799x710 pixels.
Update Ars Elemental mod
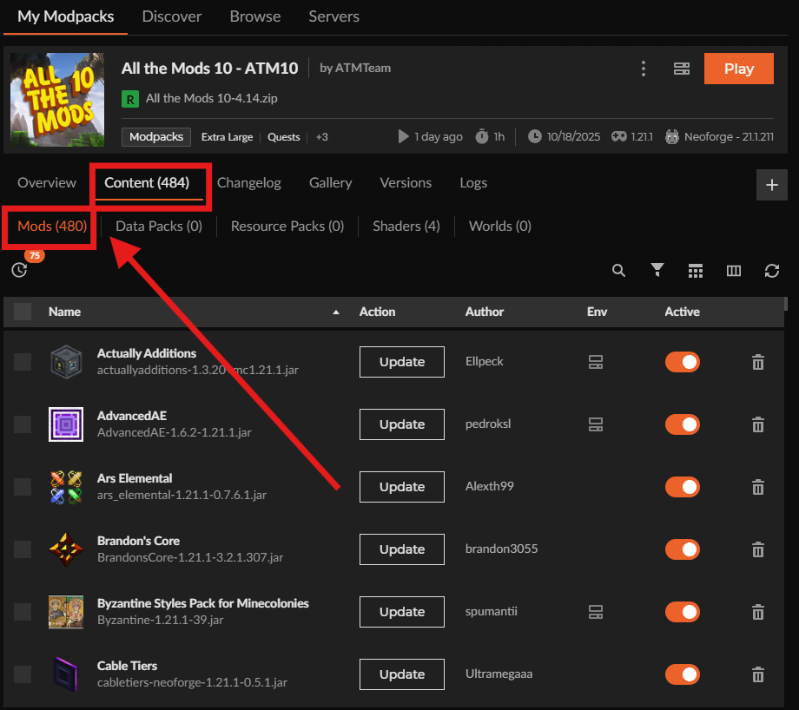click(x=401, y=487)
